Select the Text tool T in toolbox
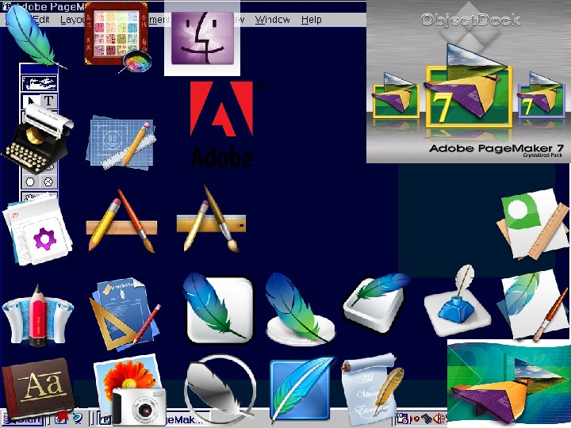This screenshot has width=571, height=428. 48,101
